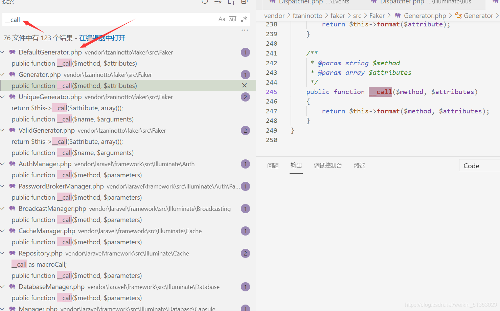The image size is (500, 311).
Task: Collapse the Repository.php result group
Action: [3, 253]
